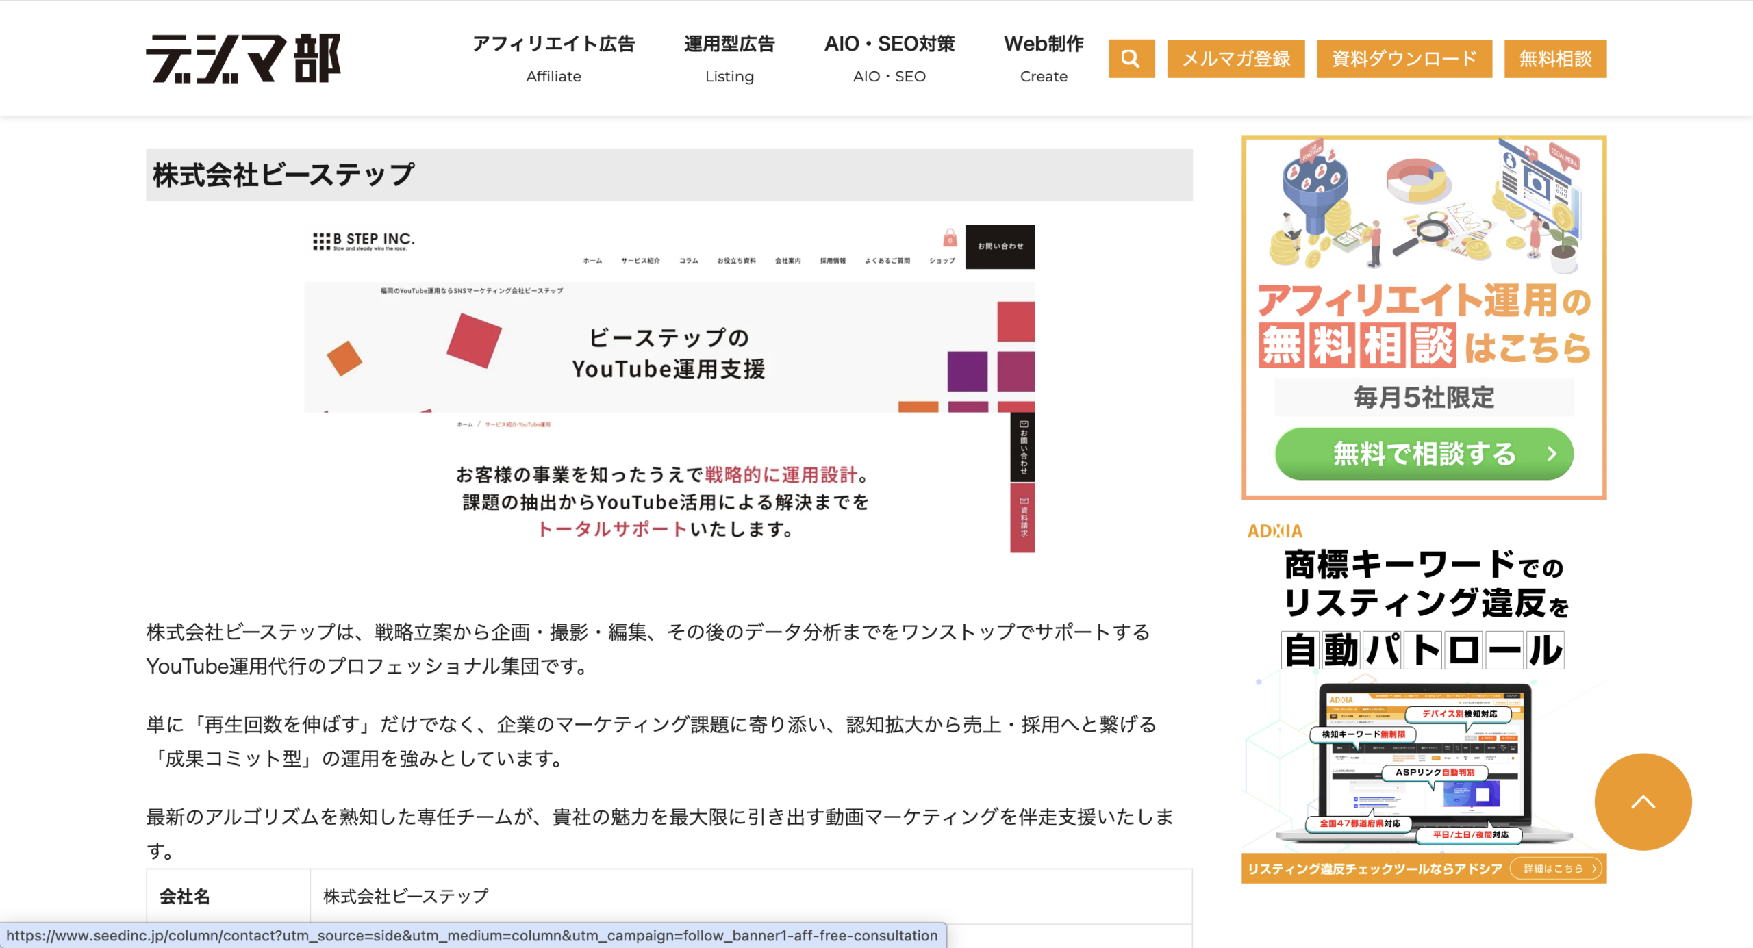Click the scroll-to-top arrow circle
1753x948 pixels.
coord(1643,802)
